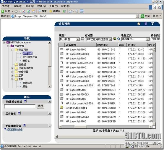Minimize the 受监视的设备 section
Image resolution: width=164 pixels, height=150 pixels.
(50, 126)
